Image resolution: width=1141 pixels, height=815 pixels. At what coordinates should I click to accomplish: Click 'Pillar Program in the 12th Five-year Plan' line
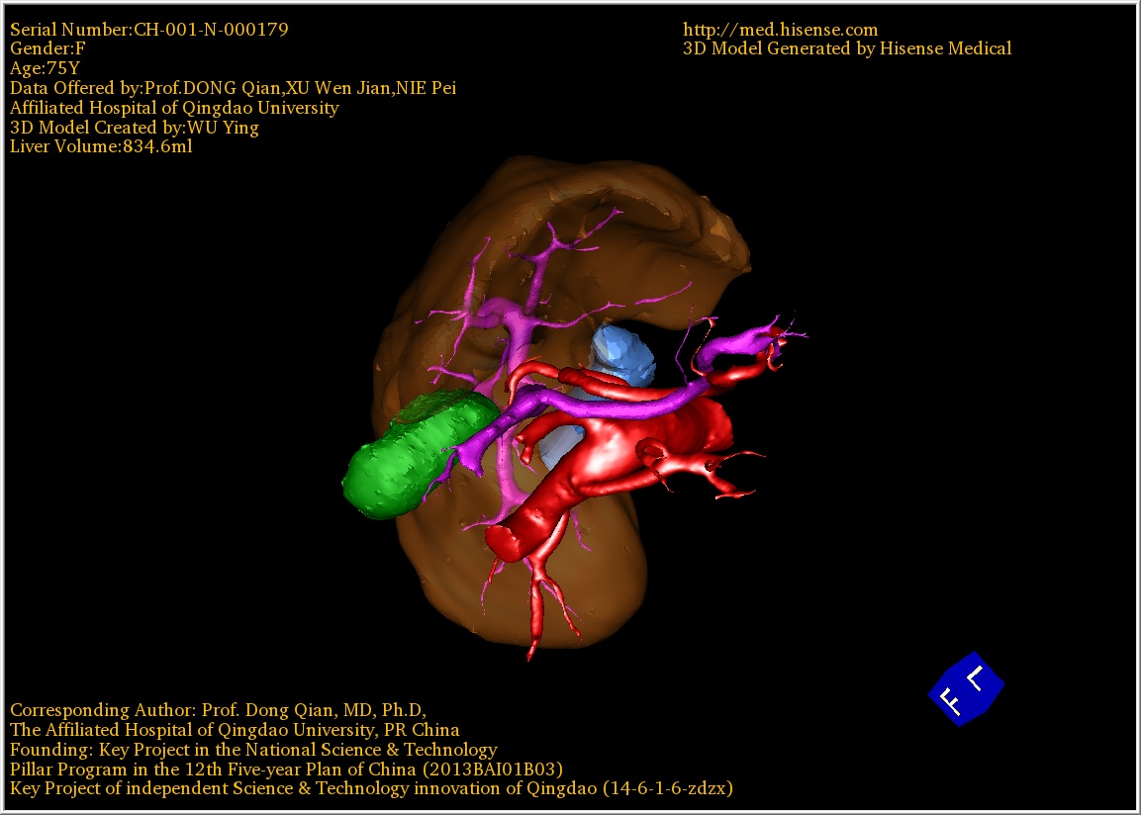pos(287,770)
